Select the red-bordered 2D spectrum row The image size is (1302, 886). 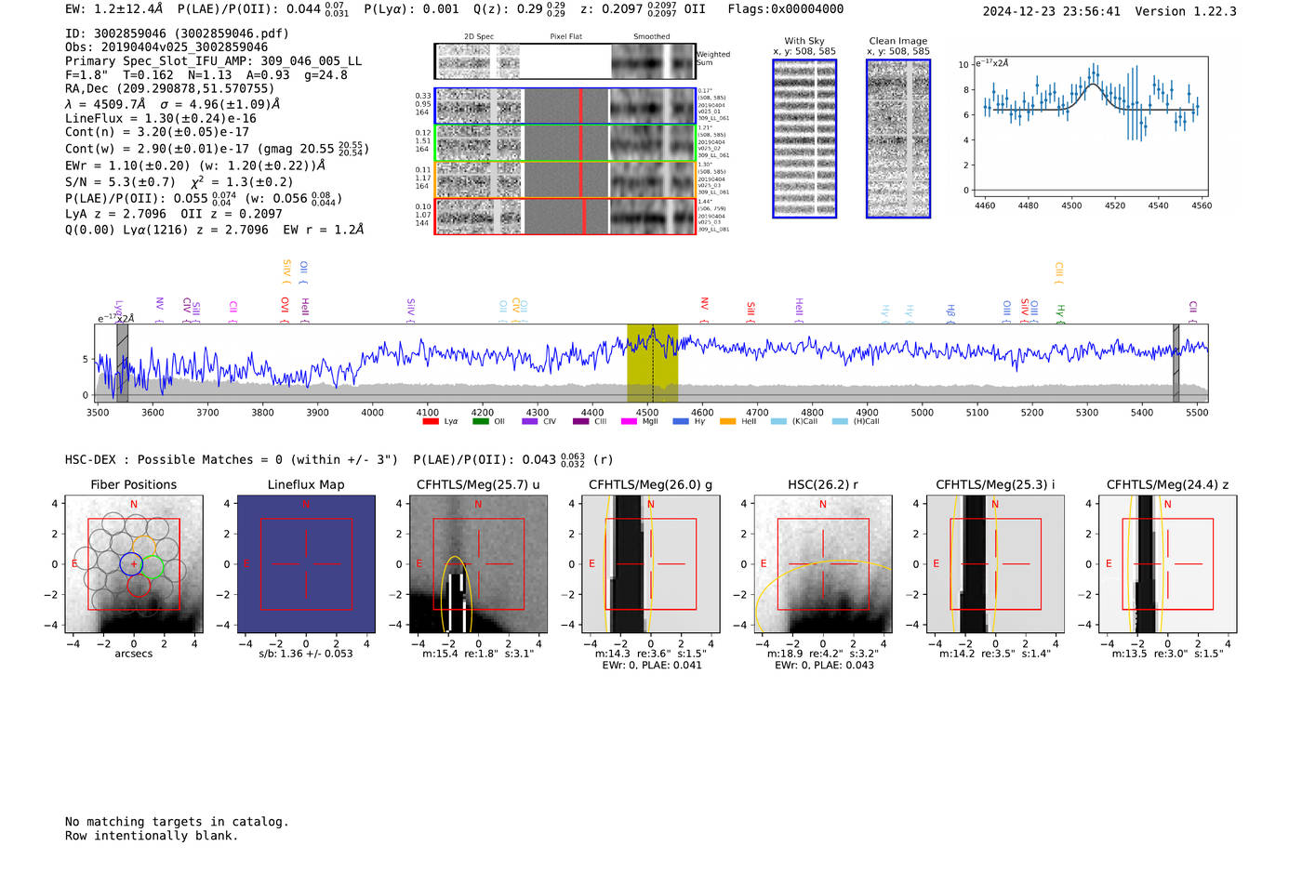pyautogui.click(x=565, y=217)
